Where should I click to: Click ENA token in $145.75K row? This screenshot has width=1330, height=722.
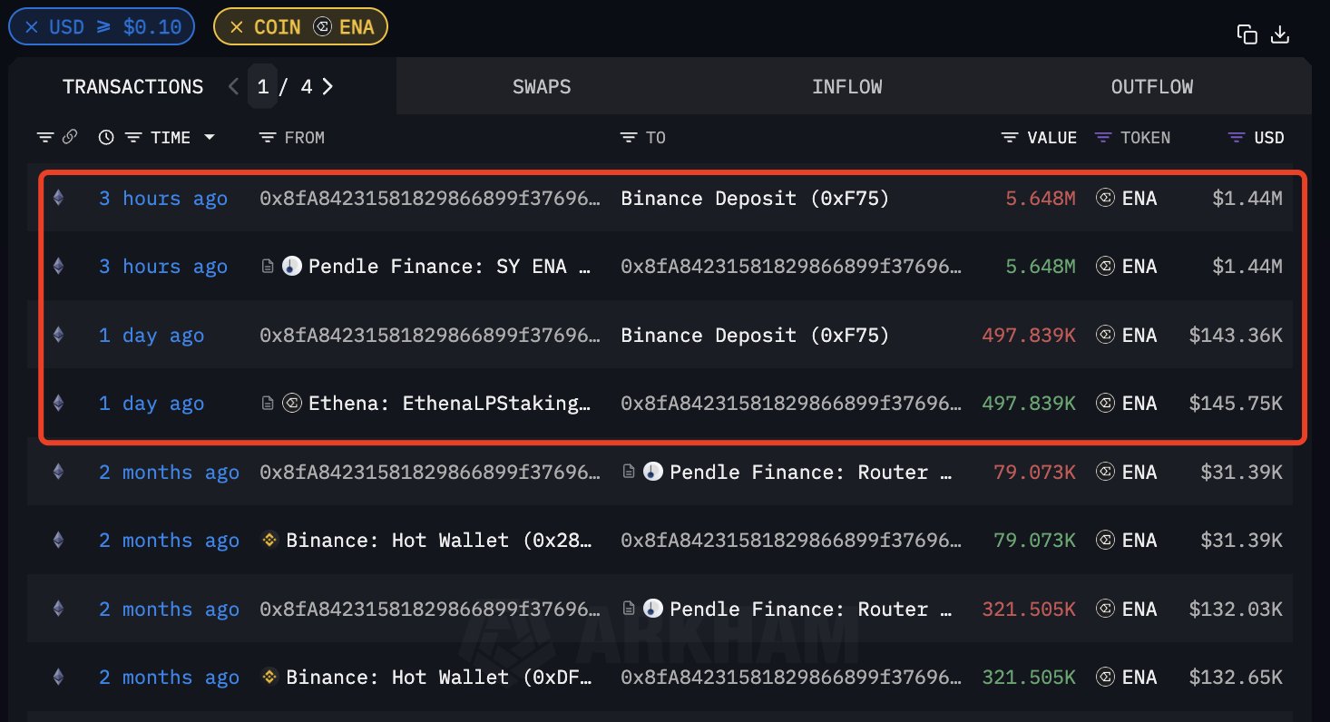(x=1127, y=403)
